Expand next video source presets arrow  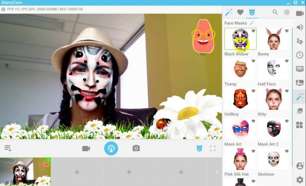coord(217,172)
